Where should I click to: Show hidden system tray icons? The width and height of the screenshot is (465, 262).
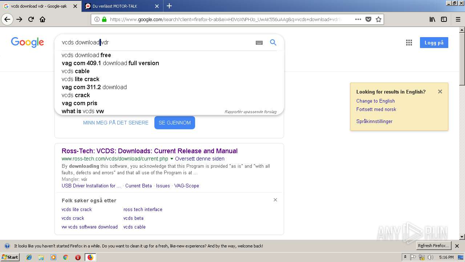click(405, 257)
